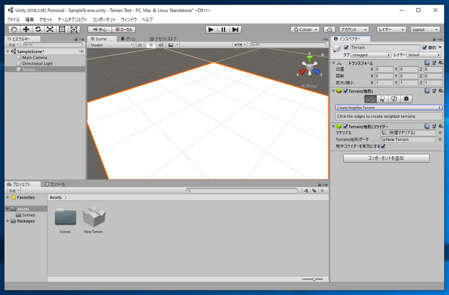
Task: Expand the Favorites folder
Action: (7, 197)
